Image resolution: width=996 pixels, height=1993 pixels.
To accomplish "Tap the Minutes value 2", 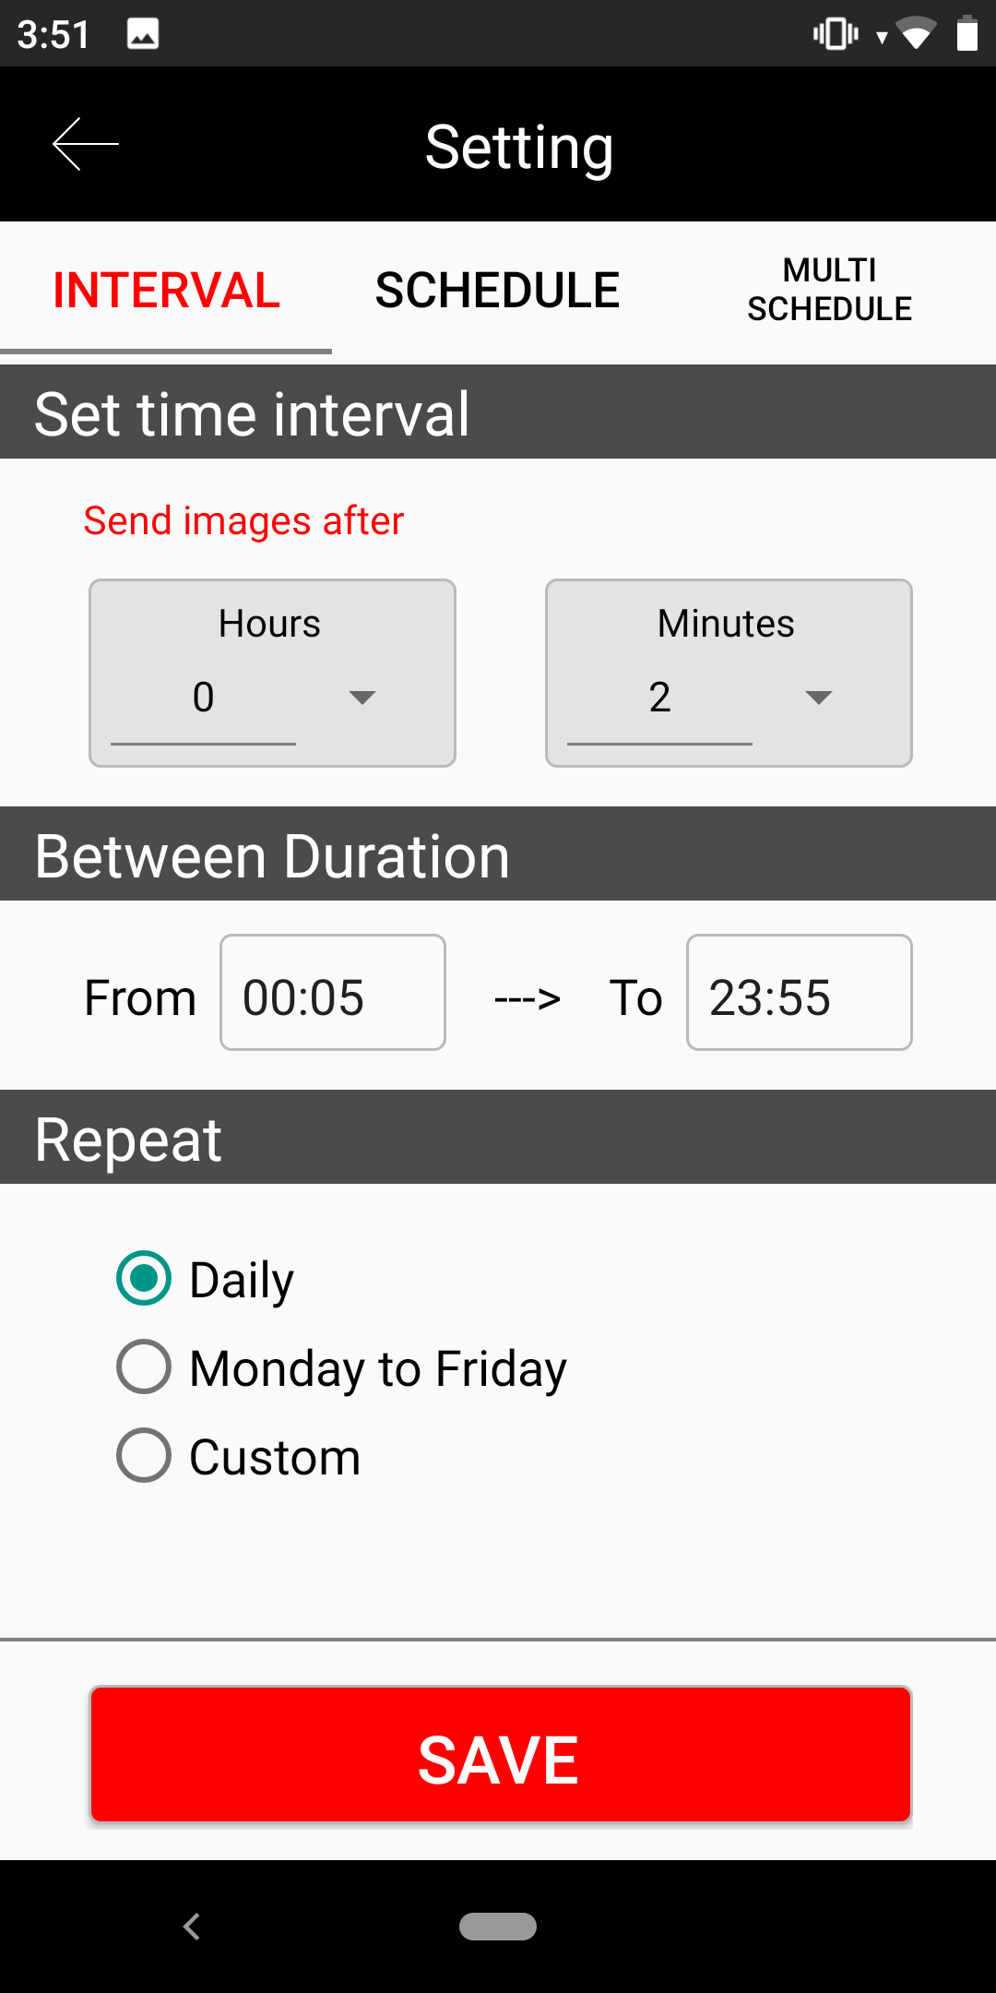I will [659, 698].
